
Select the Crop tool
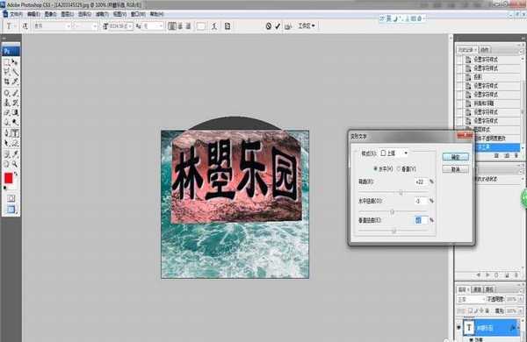click(x=7, y=82)
